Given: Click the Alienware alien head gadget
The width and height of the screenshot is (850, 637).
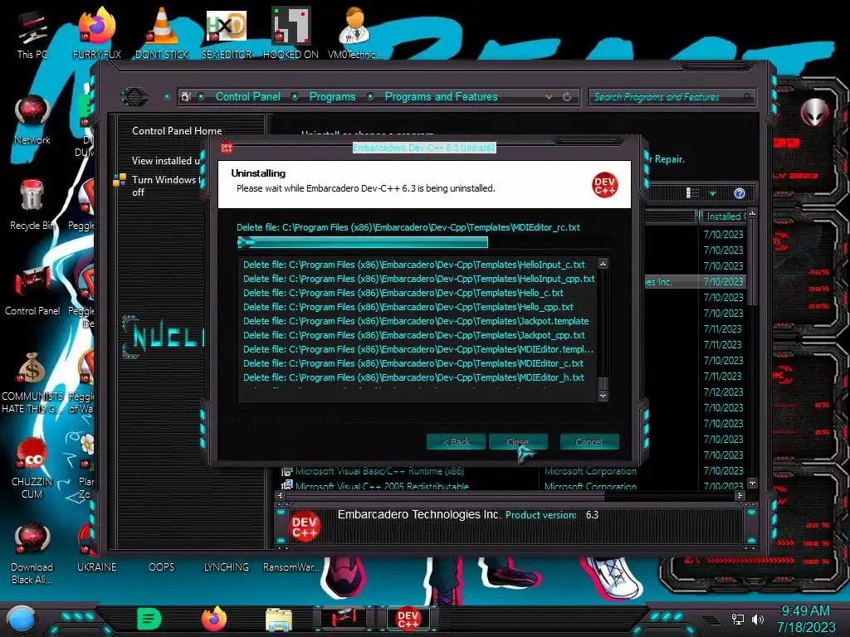Looking at the screenshot, I should tap(814, 113).
